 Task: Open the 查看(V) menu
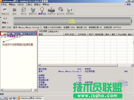[x=37, y=5]
